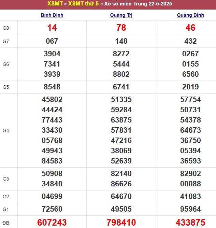The width and height of the screenshot is (216, 228).
Task: Click the G6 number 3904
Action: pos(52,54)
